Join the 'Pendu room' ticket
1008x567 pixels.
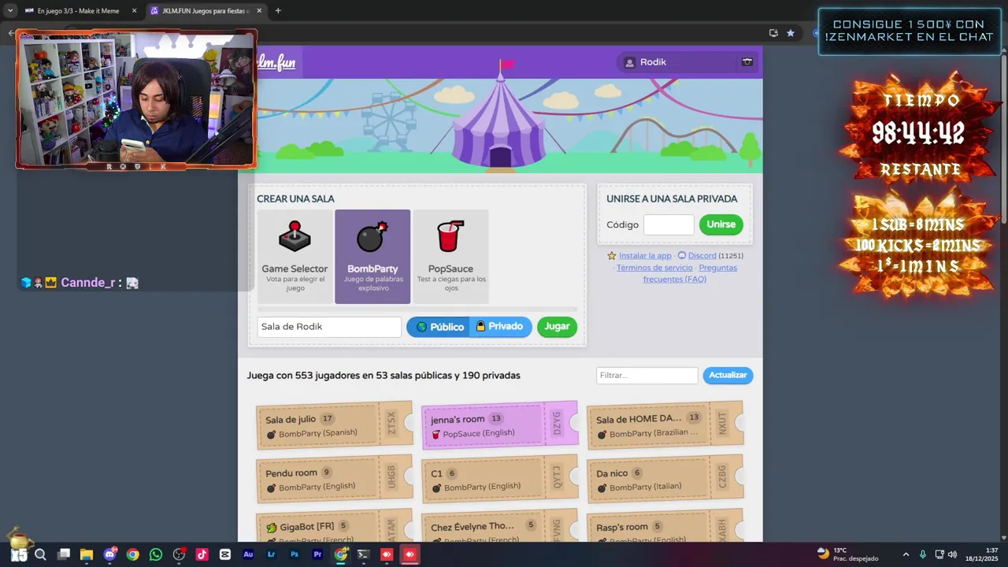click(x=335, y=479)
